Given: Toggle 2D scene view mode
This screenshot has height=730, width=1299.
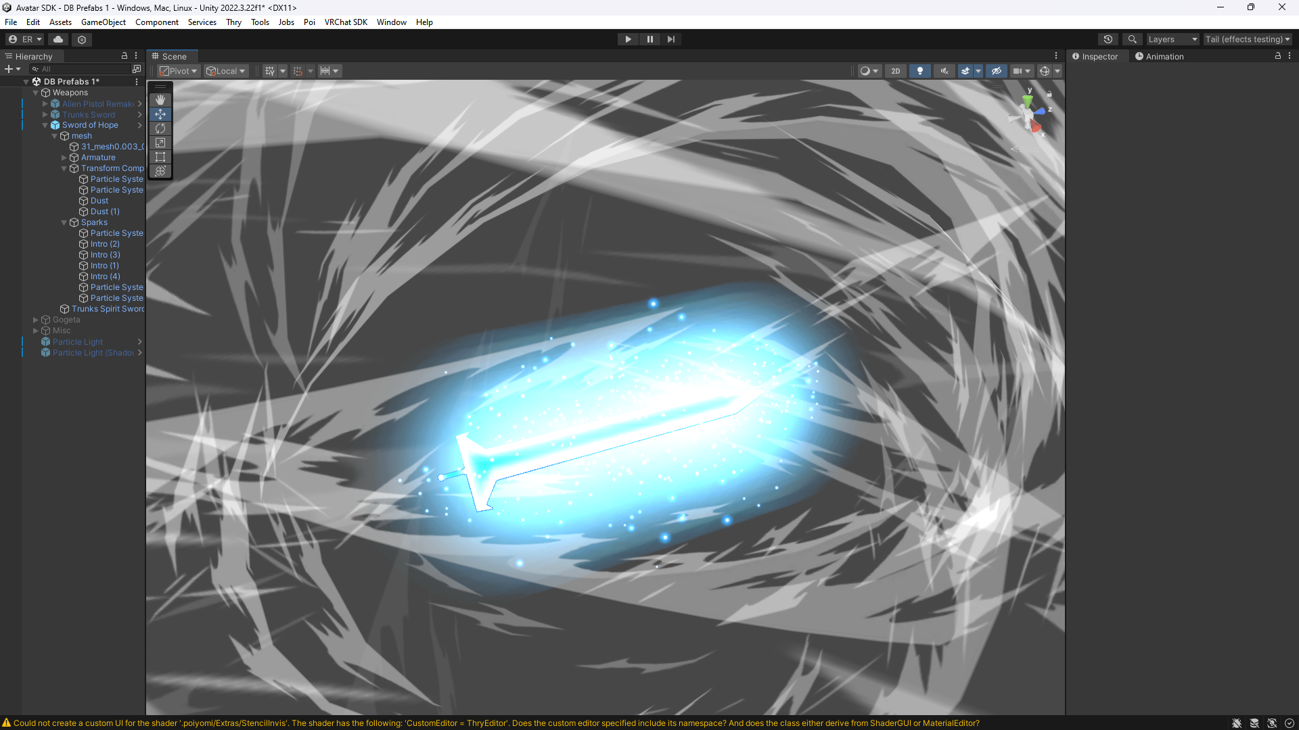Looking at the screenshot, I should [x=894, y=70].
